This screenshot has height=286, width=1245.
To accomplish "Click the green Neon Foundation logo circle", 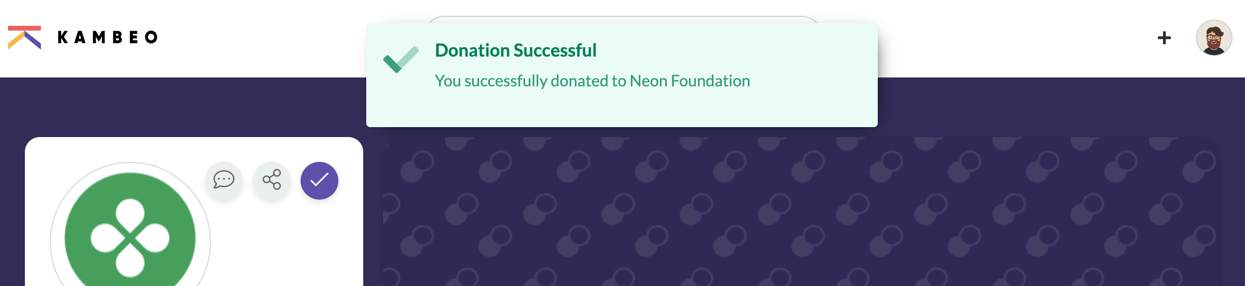I will [130, 233].
